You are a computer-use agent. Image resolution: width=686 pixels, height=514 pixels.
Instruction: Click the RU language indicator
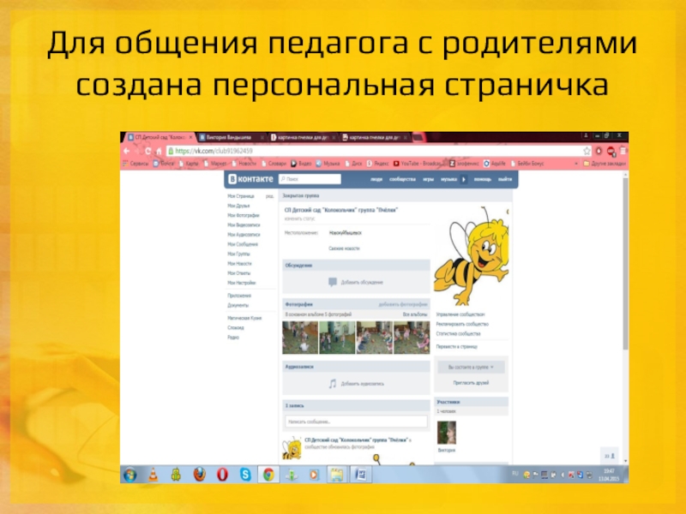515,474
